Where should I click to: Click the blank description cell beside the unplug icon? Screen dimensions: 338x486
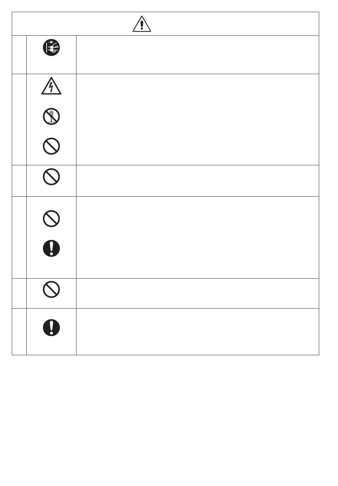point(197,55)
